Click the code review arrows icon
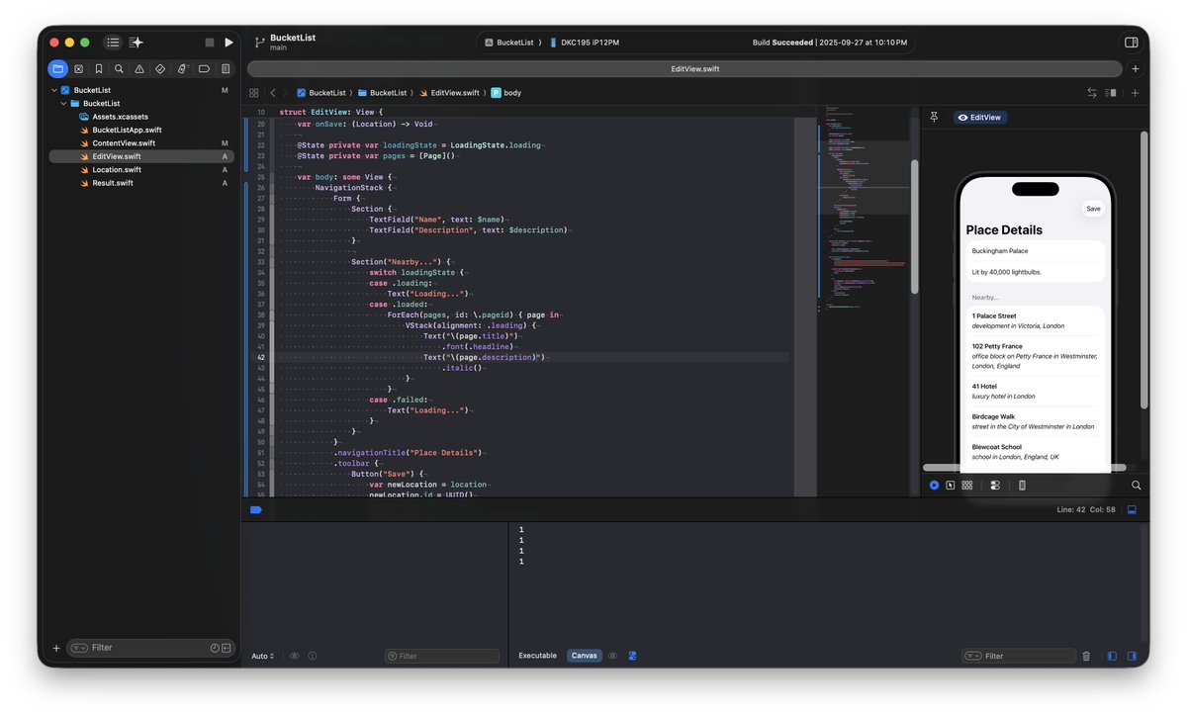The width and height of the screenshot is (1187, 717). (x=1091, y=93)
